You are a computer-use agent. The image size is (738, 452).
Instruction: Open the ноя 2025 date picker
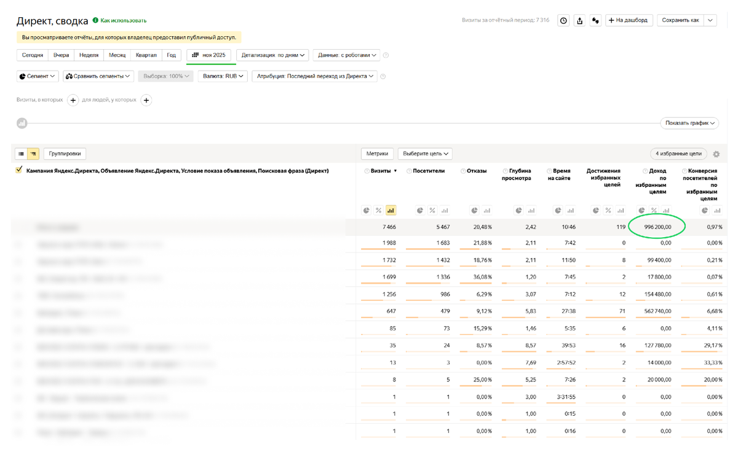point(209,55)
